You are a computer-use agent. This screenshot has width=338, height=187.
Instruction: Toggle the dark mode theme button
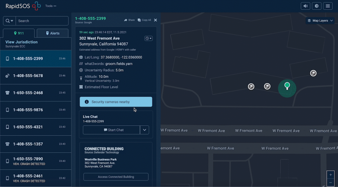click(x=317, y=6)
